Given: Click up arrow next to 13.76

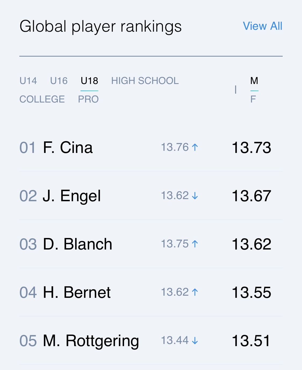Looking at the screenshot, I should point(195,147).
